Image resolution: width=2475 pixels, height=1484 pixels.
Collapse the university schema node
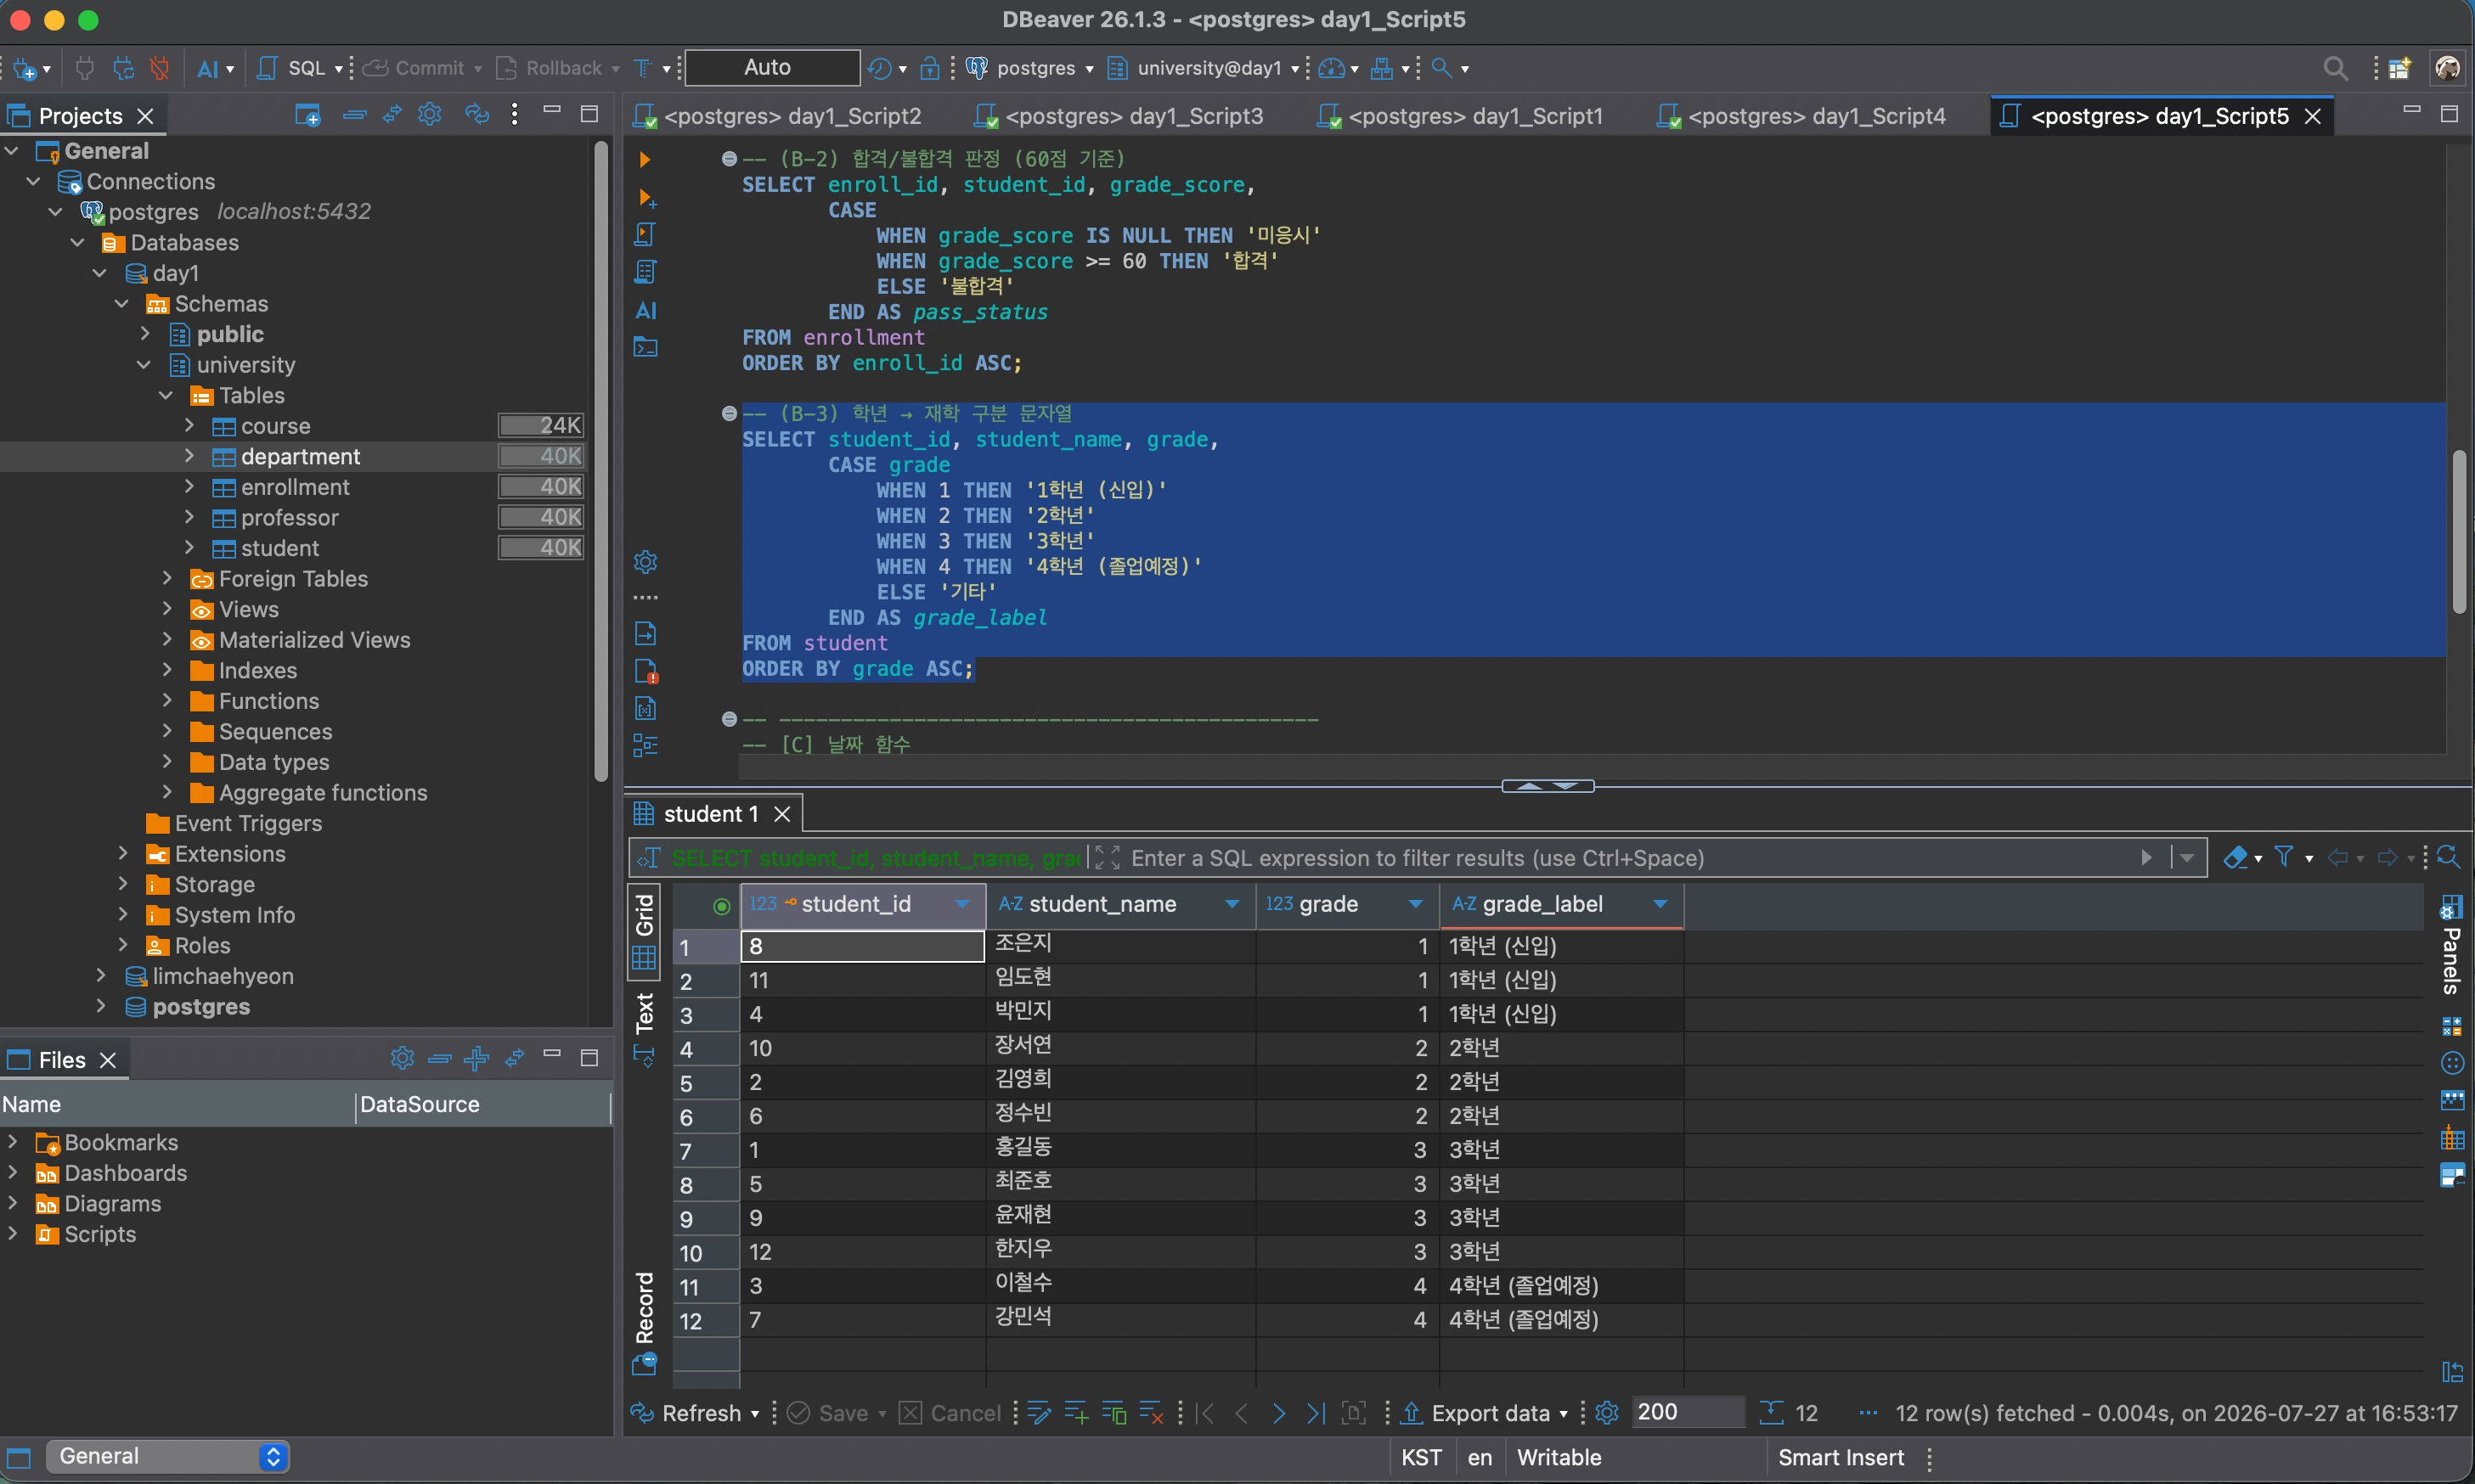[x=144, y=365]
